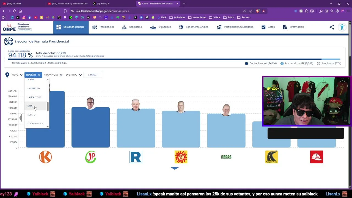Pick MADRE DE DIOS in the region list
The image size is (352, 198).
(35, 123)
